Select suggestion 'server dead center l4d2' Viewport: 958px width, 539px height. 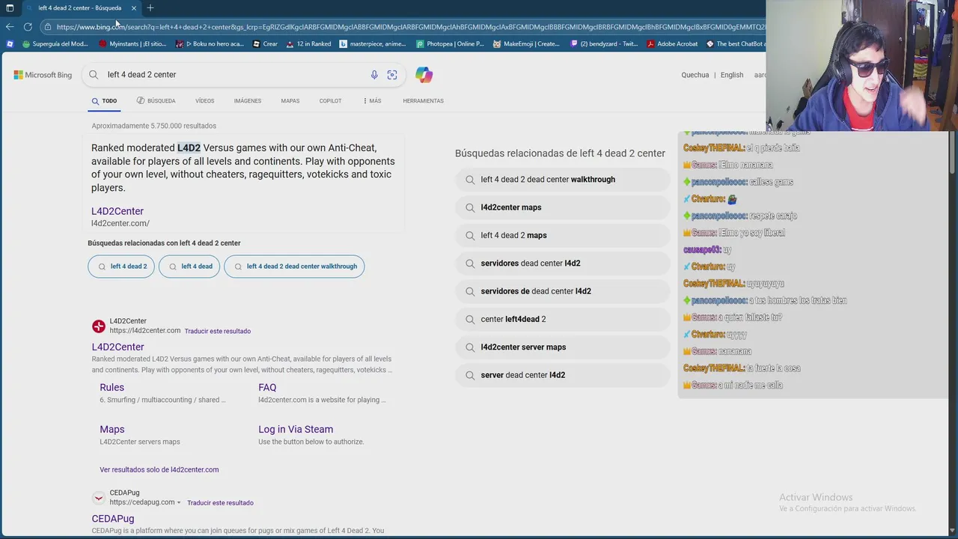tap(562, 375)
